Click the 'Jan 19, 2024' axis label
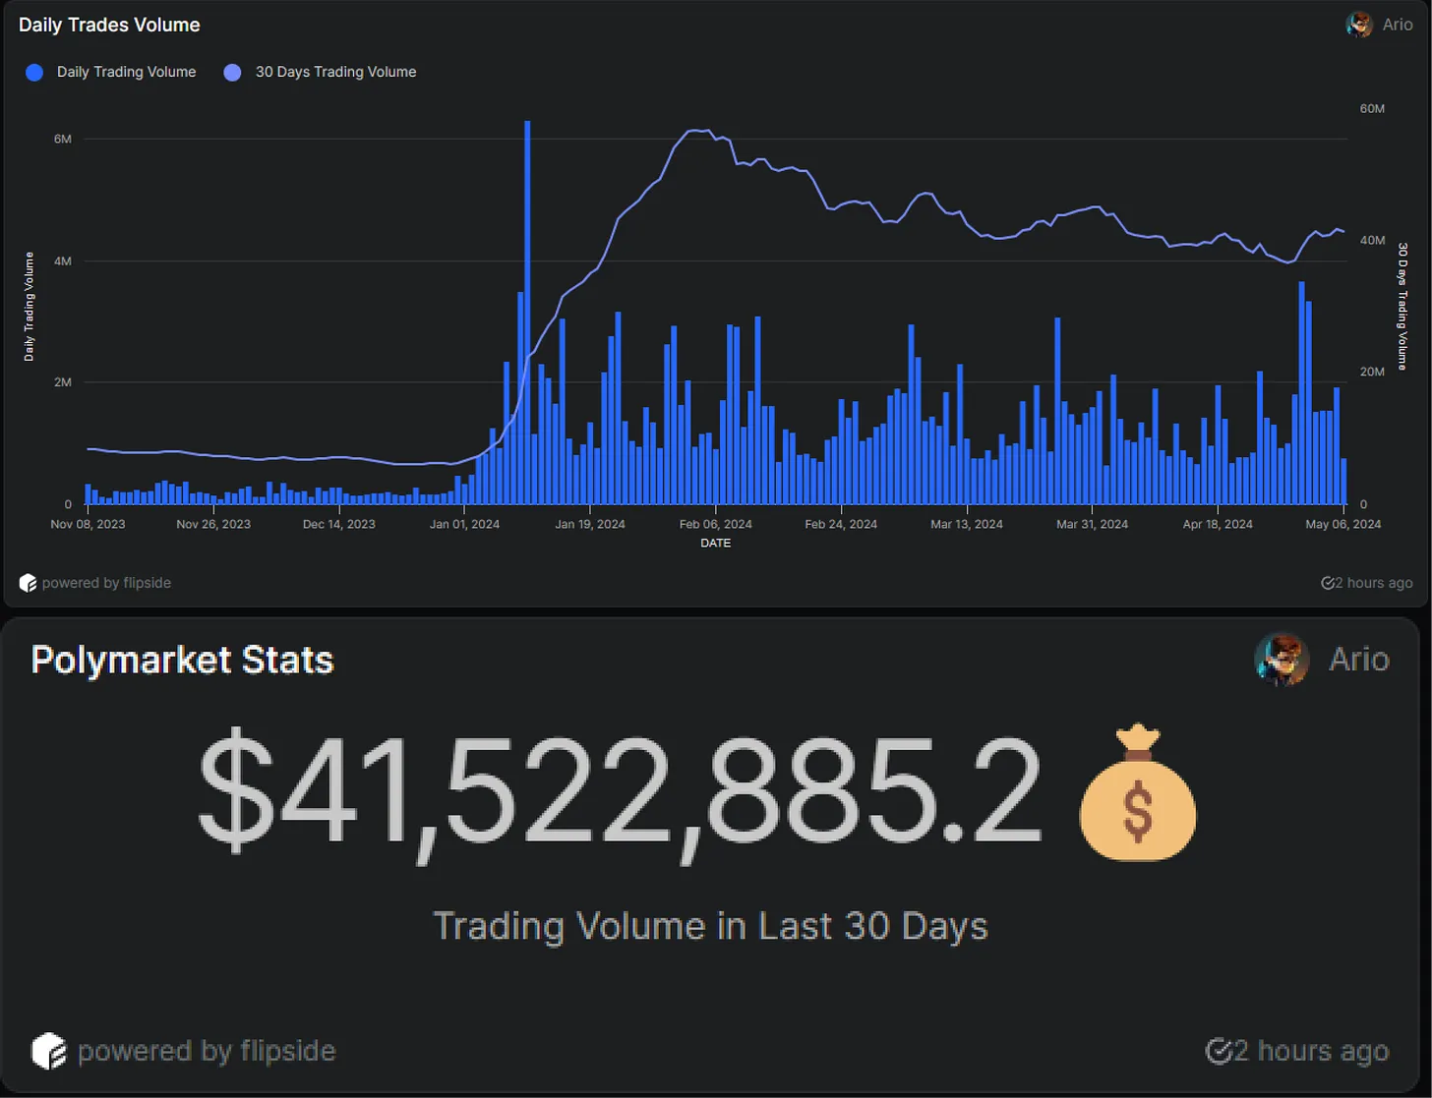The height and width of the screenshot is (1098, 1432). coord(590,524)
